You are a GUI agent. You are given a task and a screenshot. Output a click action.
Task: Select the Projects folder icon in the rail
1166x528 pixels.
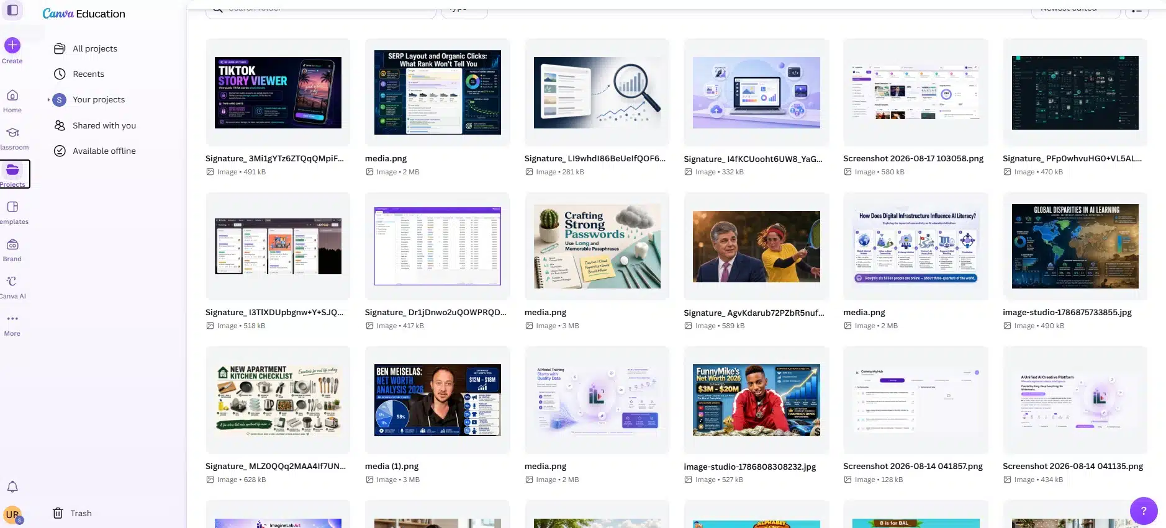[12, 170]
